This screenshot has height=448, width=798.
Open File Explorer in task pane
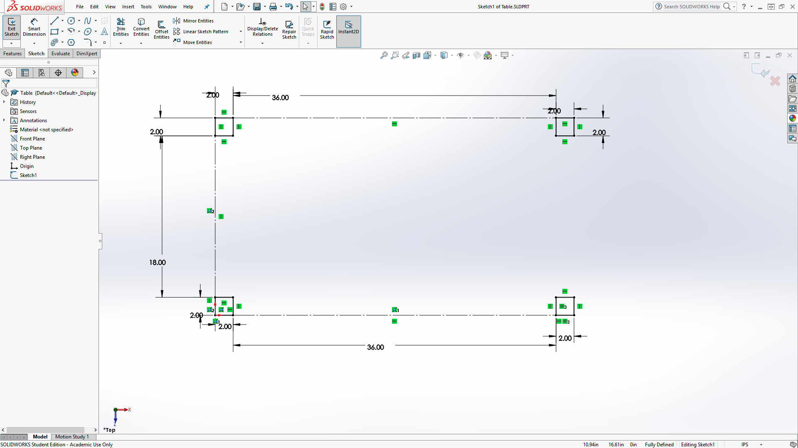pyautogui.click(x=793, y=98)
